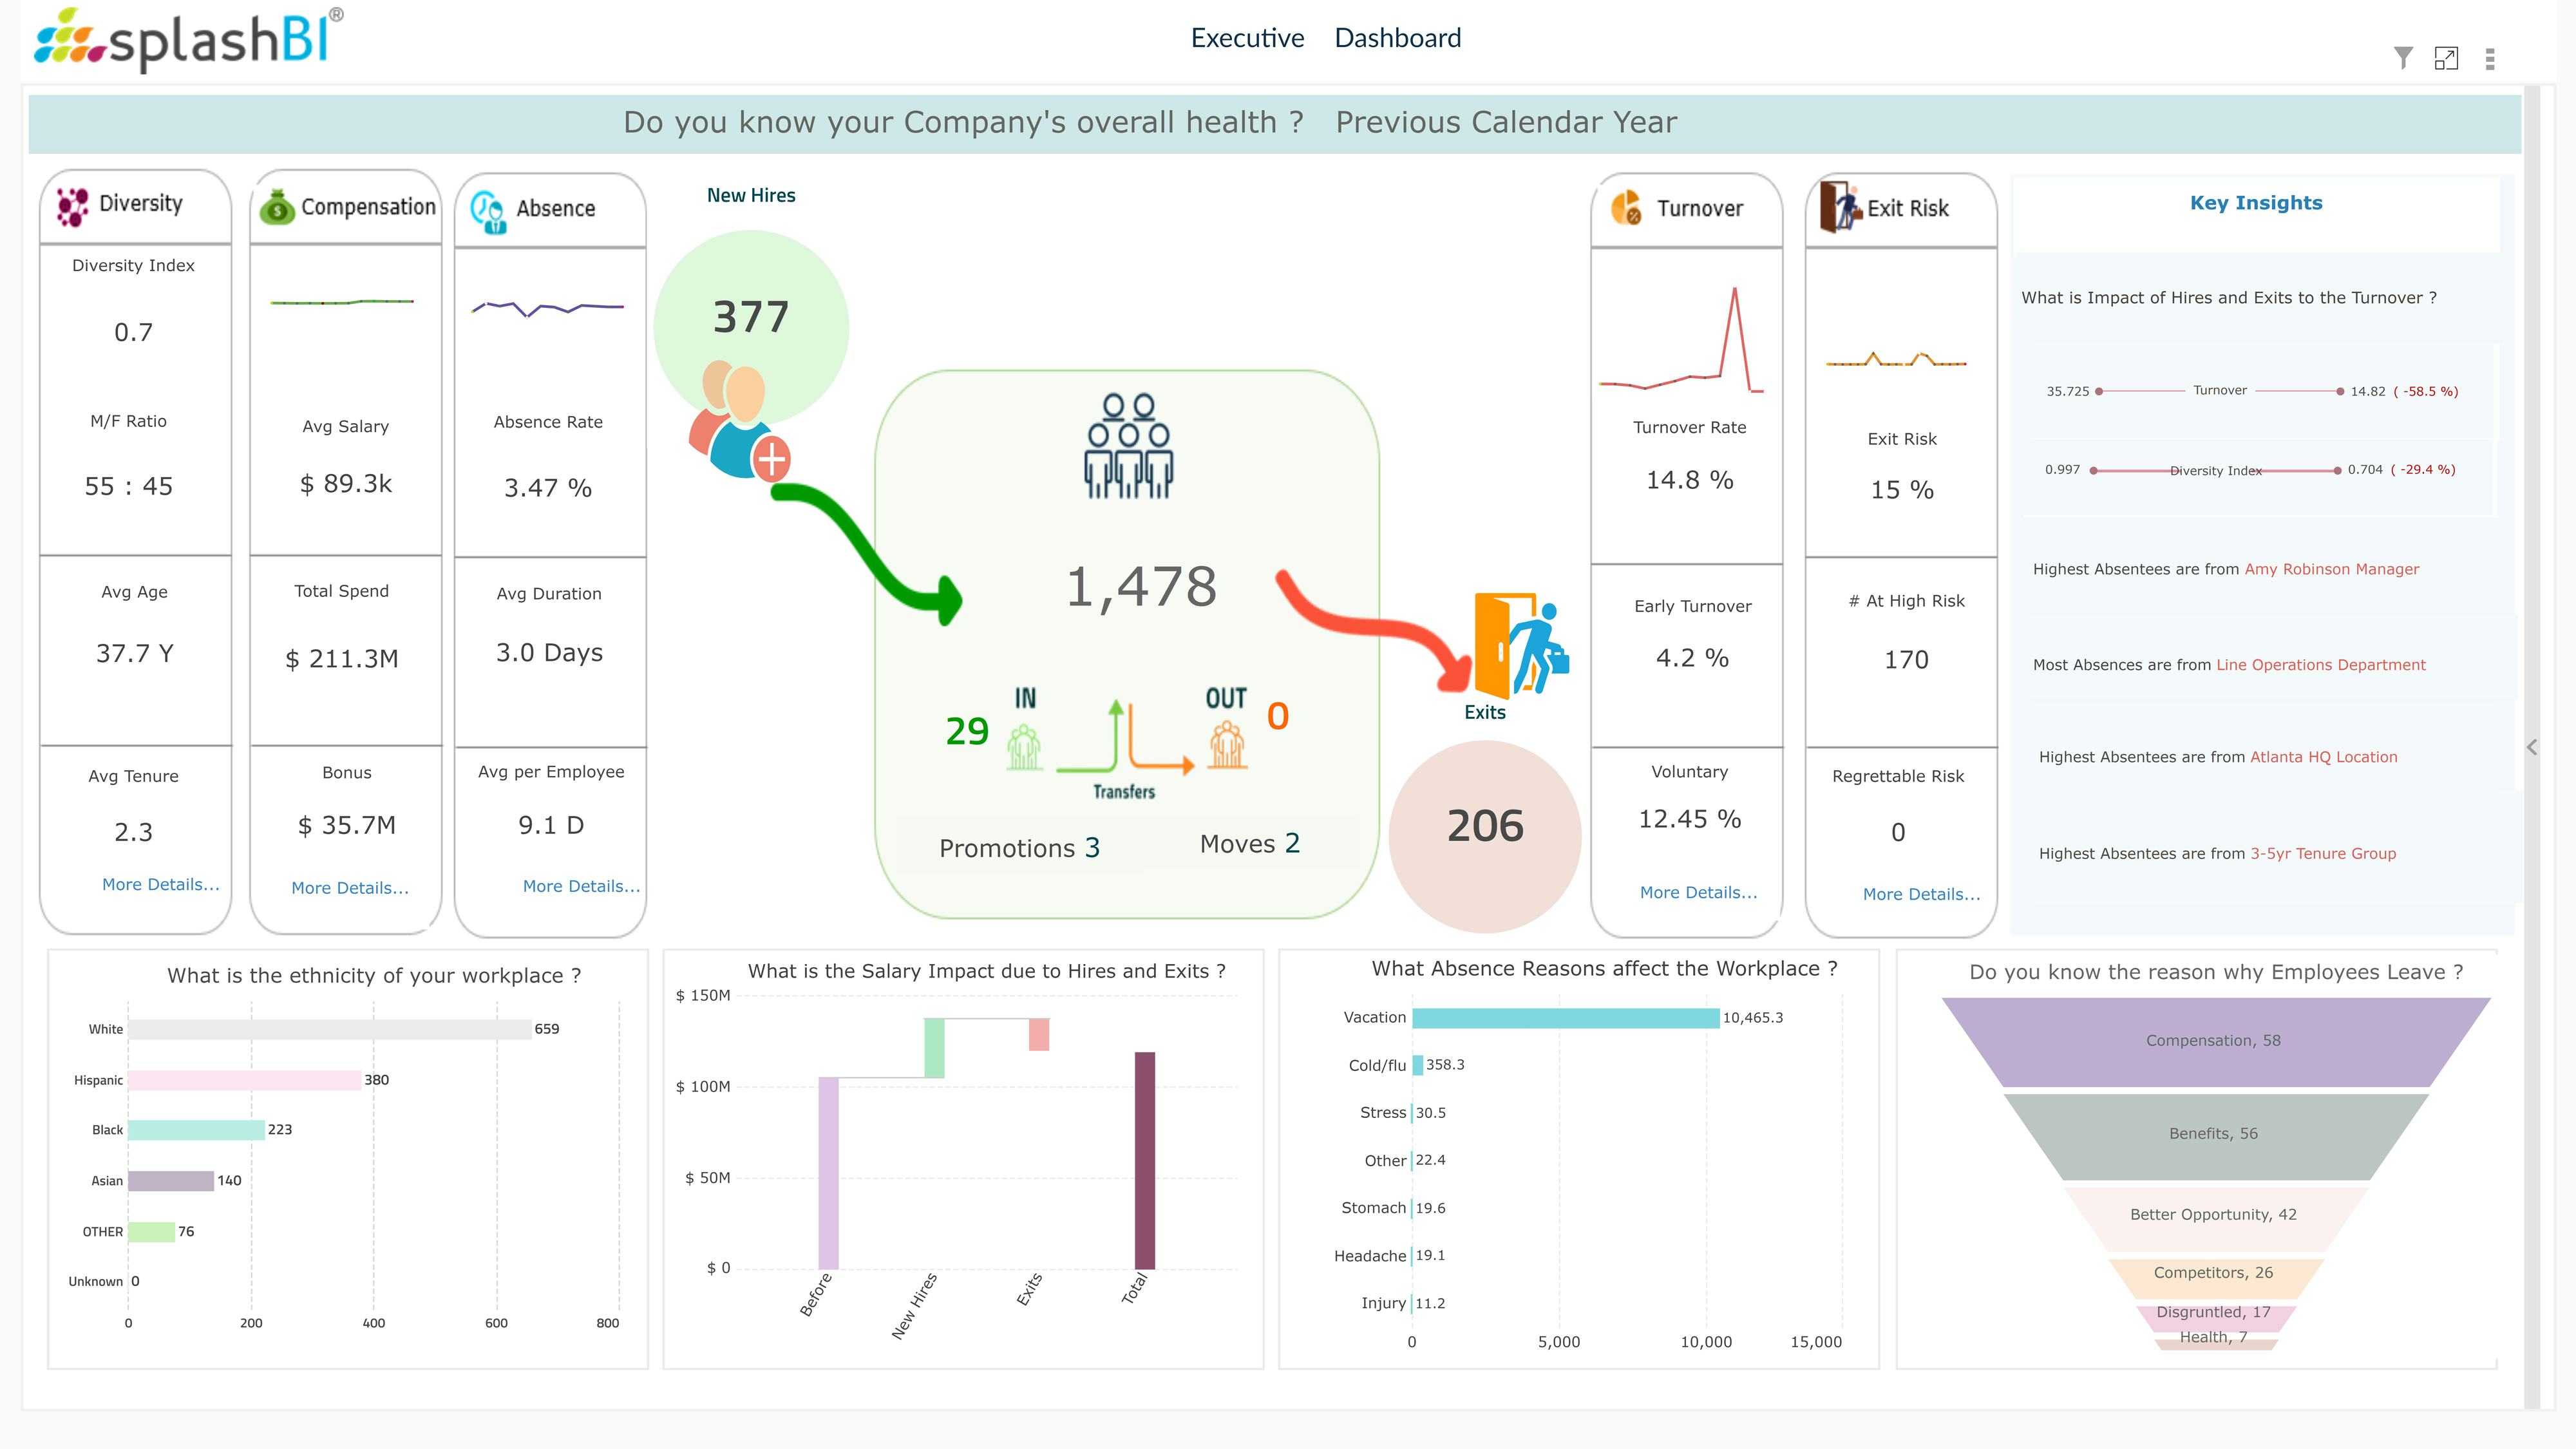Click the Compensation money bag icon
This screenshot has height=1449, width=2576.
pos(277,208)
